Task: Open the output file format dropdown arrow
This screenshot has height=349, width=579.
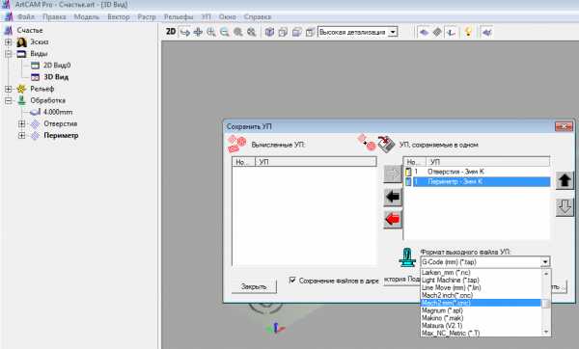Action: 545,262
